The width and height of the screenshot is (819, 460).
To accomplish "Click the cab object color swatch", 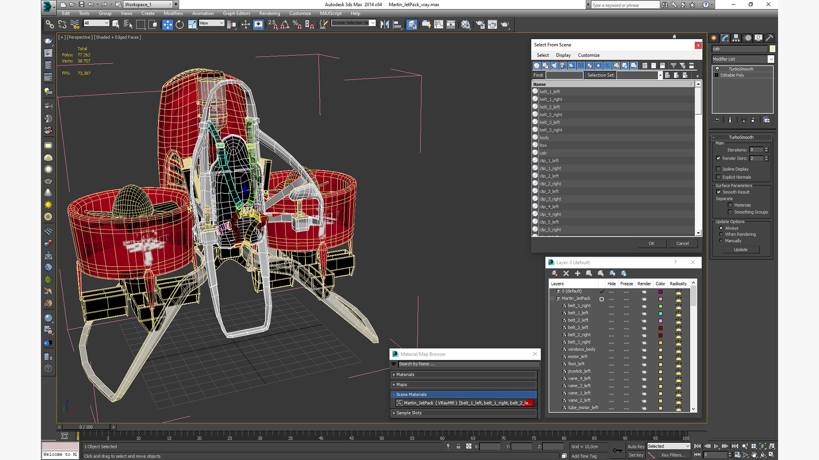I will [x=772, y=49].
